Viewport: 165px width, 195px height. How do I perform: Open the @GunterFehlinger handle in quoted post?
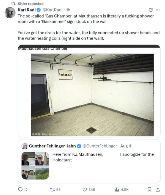click(100, 146)
